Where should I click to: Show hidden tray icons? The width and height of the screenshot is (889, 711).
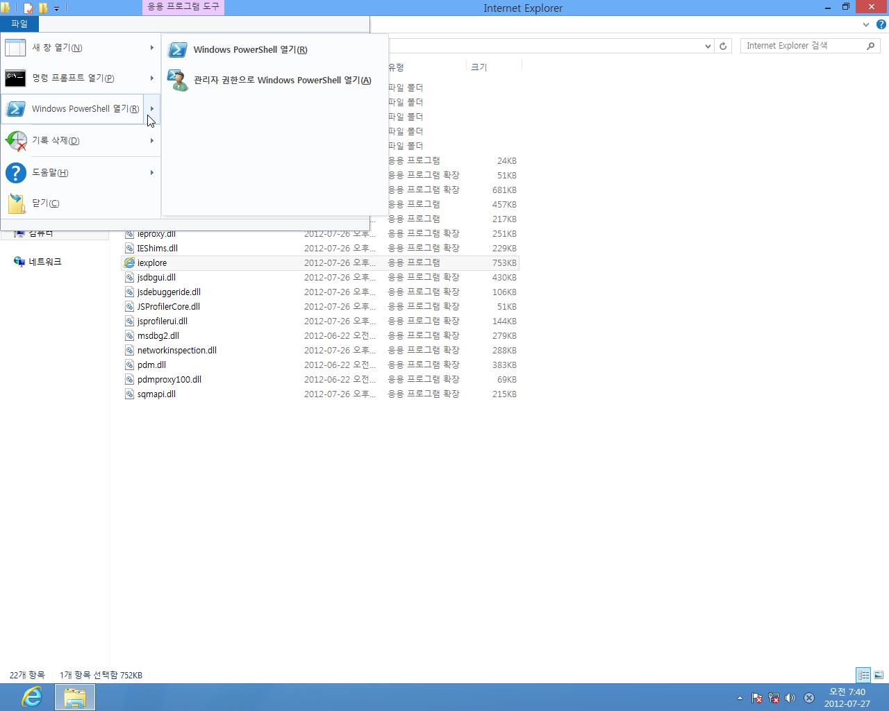(740, 698)
